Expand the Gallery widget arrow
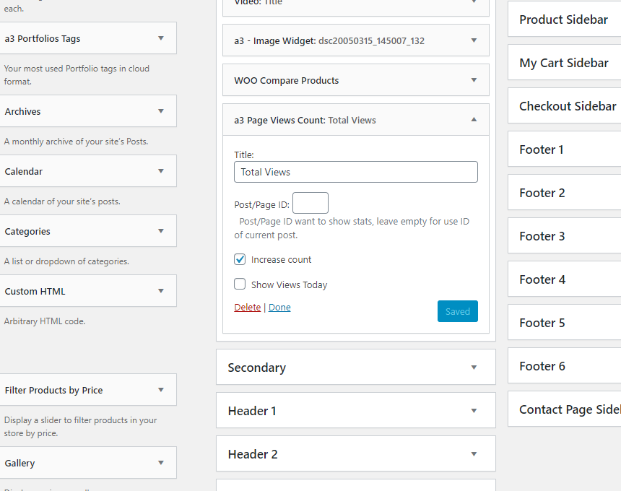The image size is (621, 491). coord(161,463)
